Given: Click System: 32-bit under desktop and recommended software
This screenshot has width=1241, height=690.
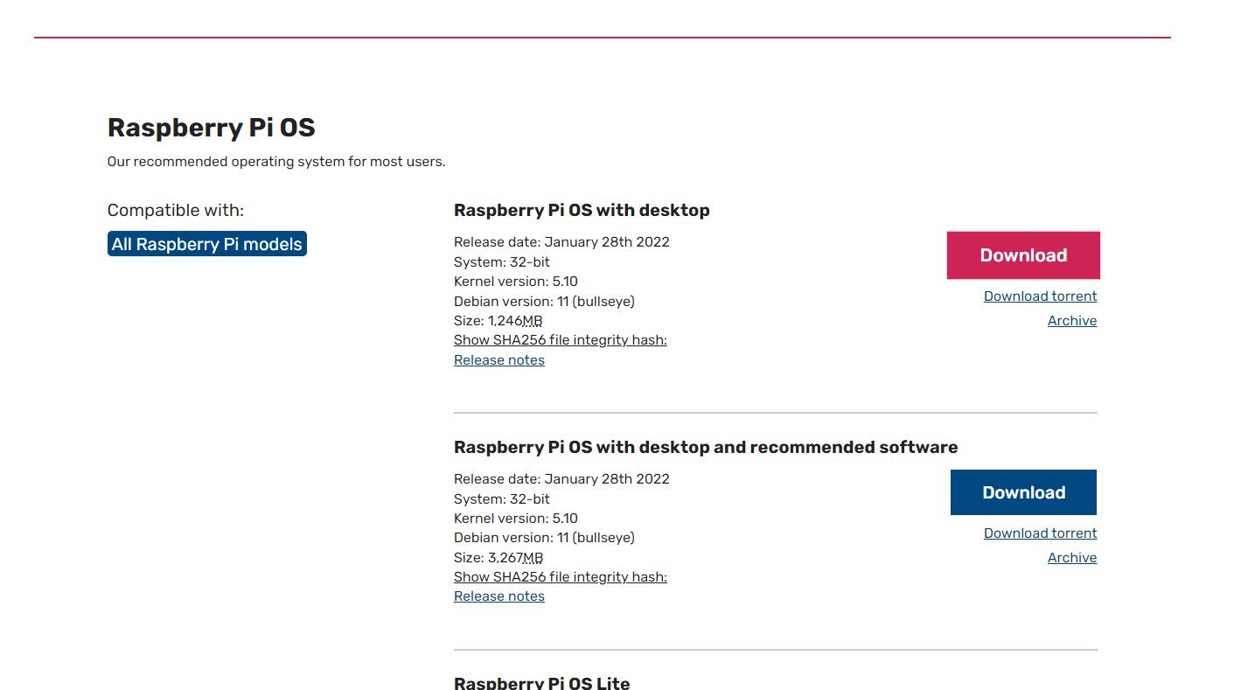Looking at the screenshot, I should click(x=502, y=499).
